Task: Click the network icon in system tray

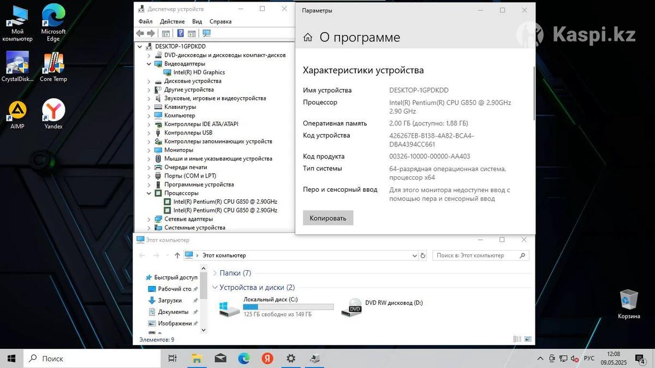Action: pos(563,359)
